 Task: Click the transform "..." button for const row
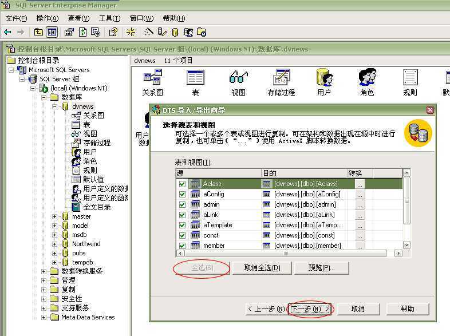360,236
